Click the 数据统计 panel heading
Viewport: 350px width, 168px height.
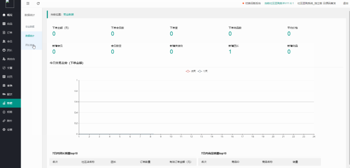[x=30, y=15]
